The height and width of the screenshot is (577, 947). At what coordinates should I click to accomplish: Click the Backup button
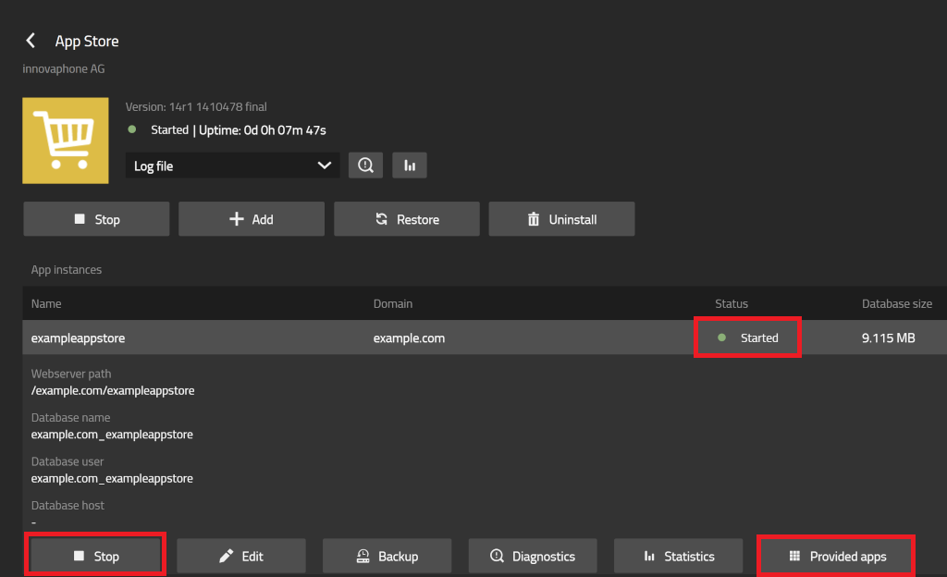pyautogui.click(x=387, y=556)
